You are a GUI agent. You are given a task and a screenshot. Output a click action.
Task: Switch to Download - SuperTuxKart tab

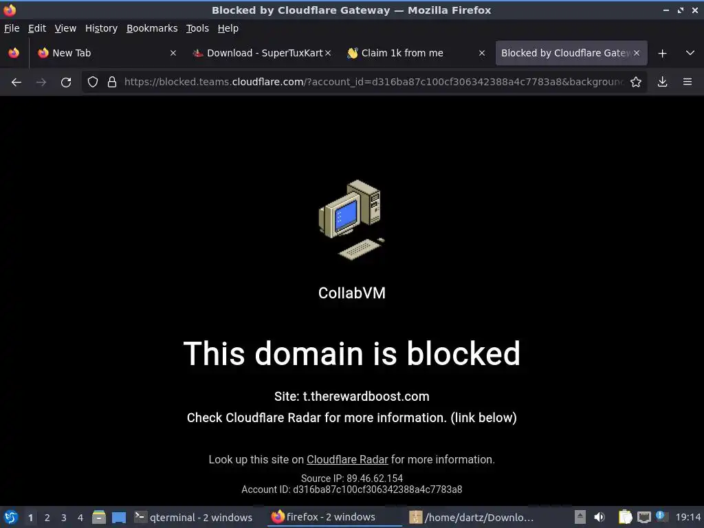click(258, 53)
